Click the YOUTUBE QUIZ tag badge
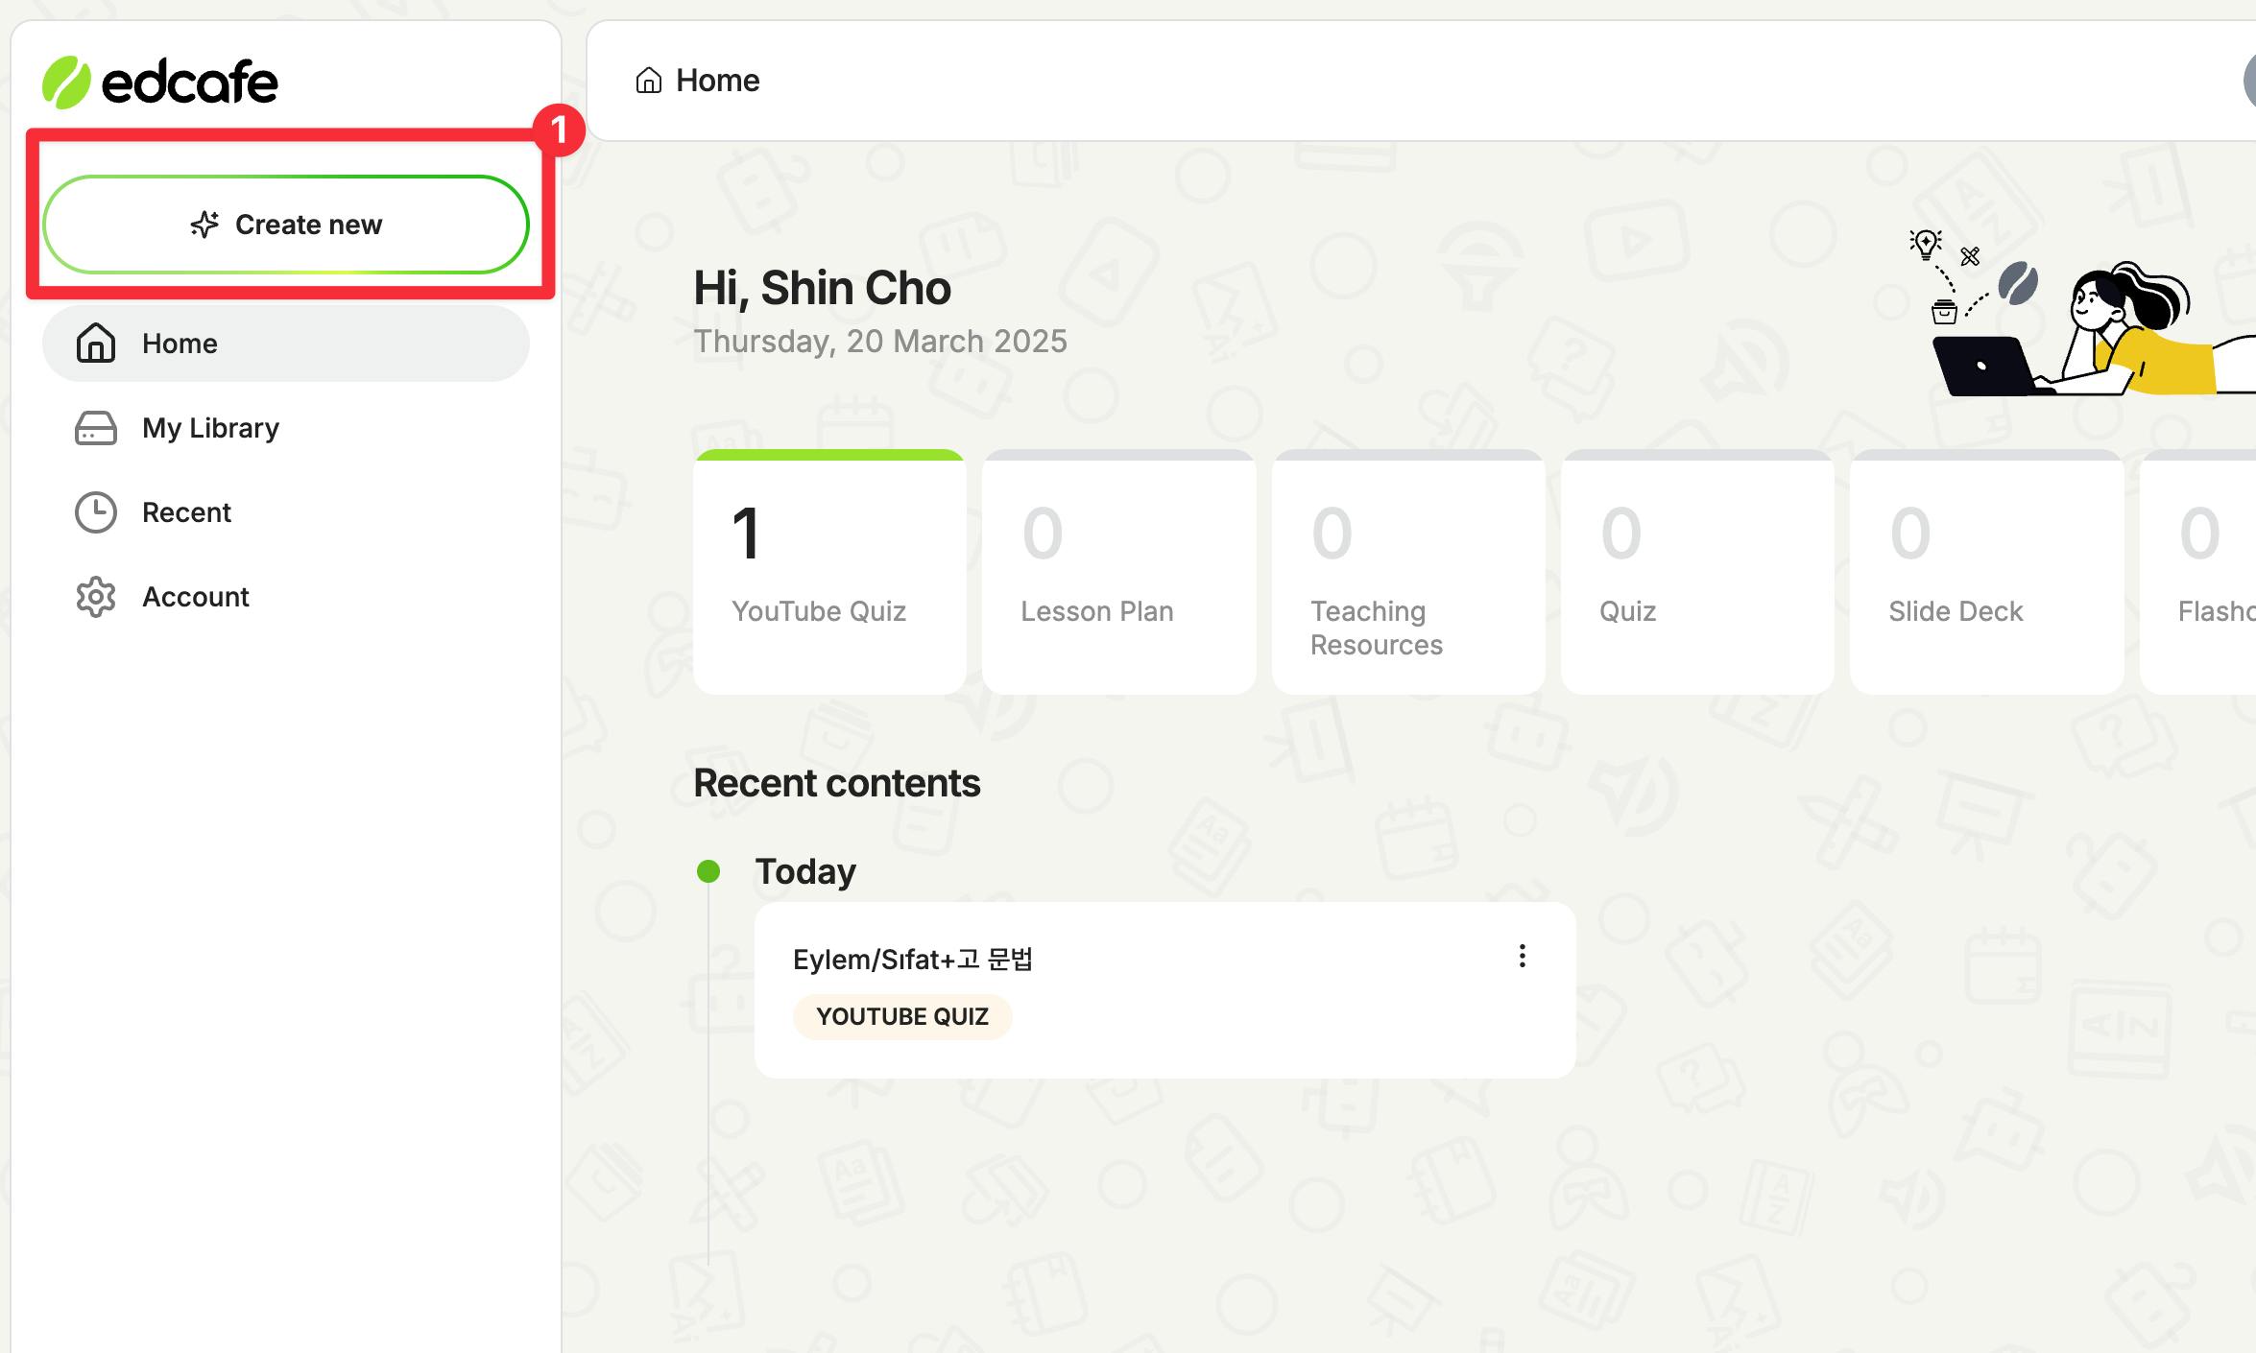2256x1353 pixels. click(901, 1017)
